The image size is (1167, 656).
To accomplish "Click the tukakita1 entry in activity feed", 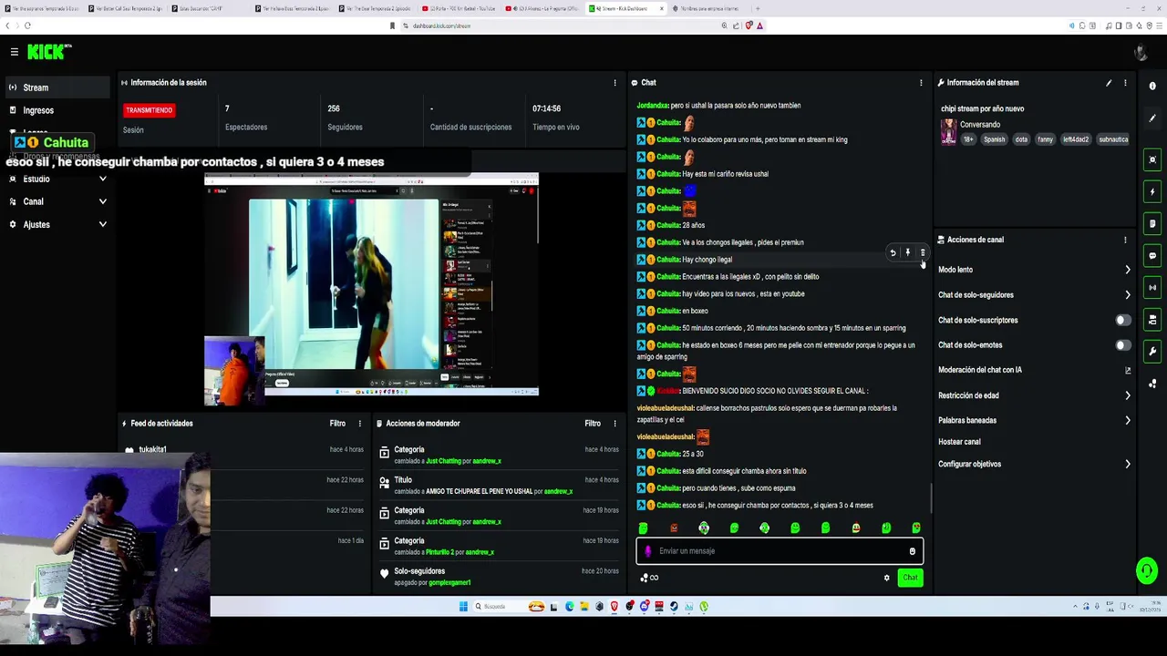I will (152, 450).
